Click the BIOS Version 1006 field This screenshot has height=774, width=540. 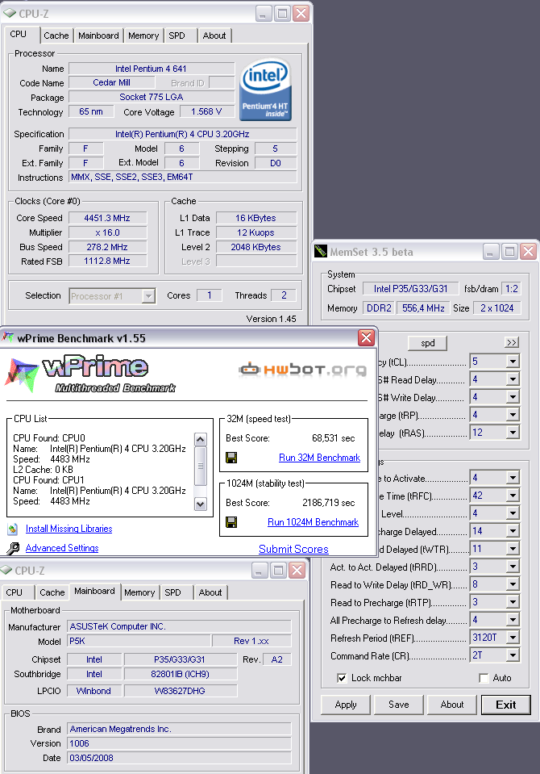[x=179, y=743]
